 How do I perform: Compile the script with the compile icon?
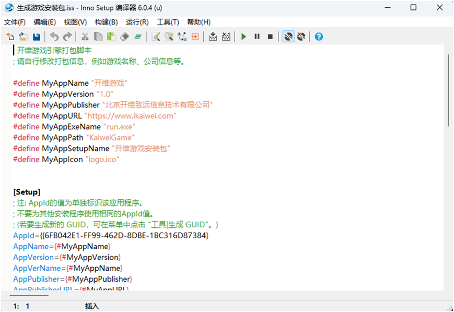coord(213,37)
